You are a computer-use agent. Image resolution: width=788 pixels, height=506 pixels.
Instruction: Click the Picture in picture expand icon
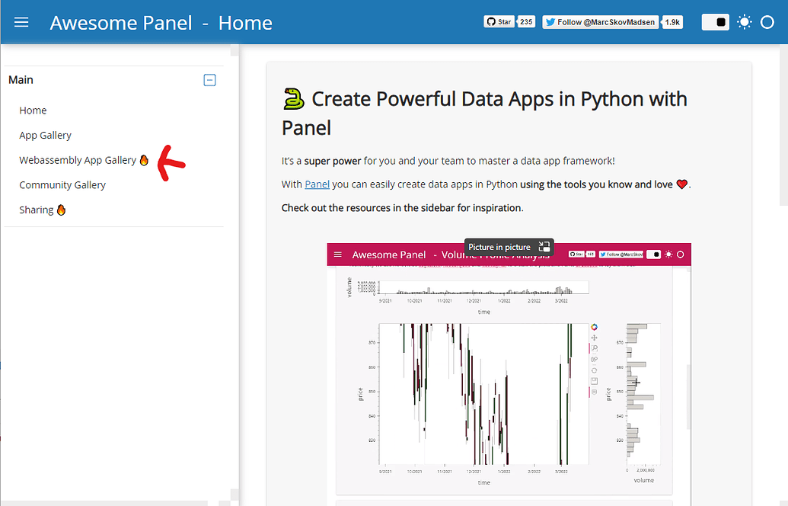(544, 247)
